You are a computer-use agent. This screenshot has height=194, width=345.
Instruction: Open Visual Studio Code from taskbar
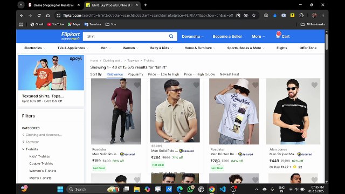223,189
